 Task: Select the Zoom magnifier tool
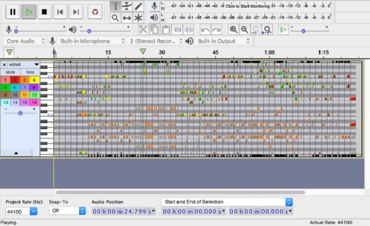click(115, 18)
